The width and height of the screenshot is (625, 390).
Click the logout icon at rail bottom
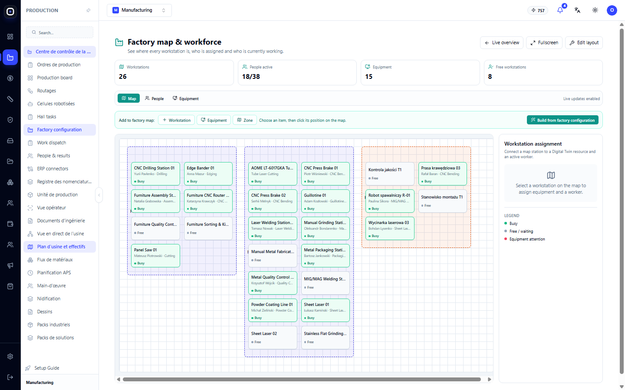[x=10, y=377]
